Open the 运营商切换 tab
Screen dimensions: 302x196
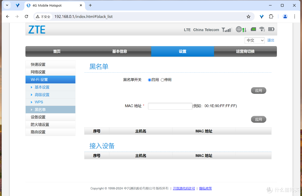[x=246, y=51]
